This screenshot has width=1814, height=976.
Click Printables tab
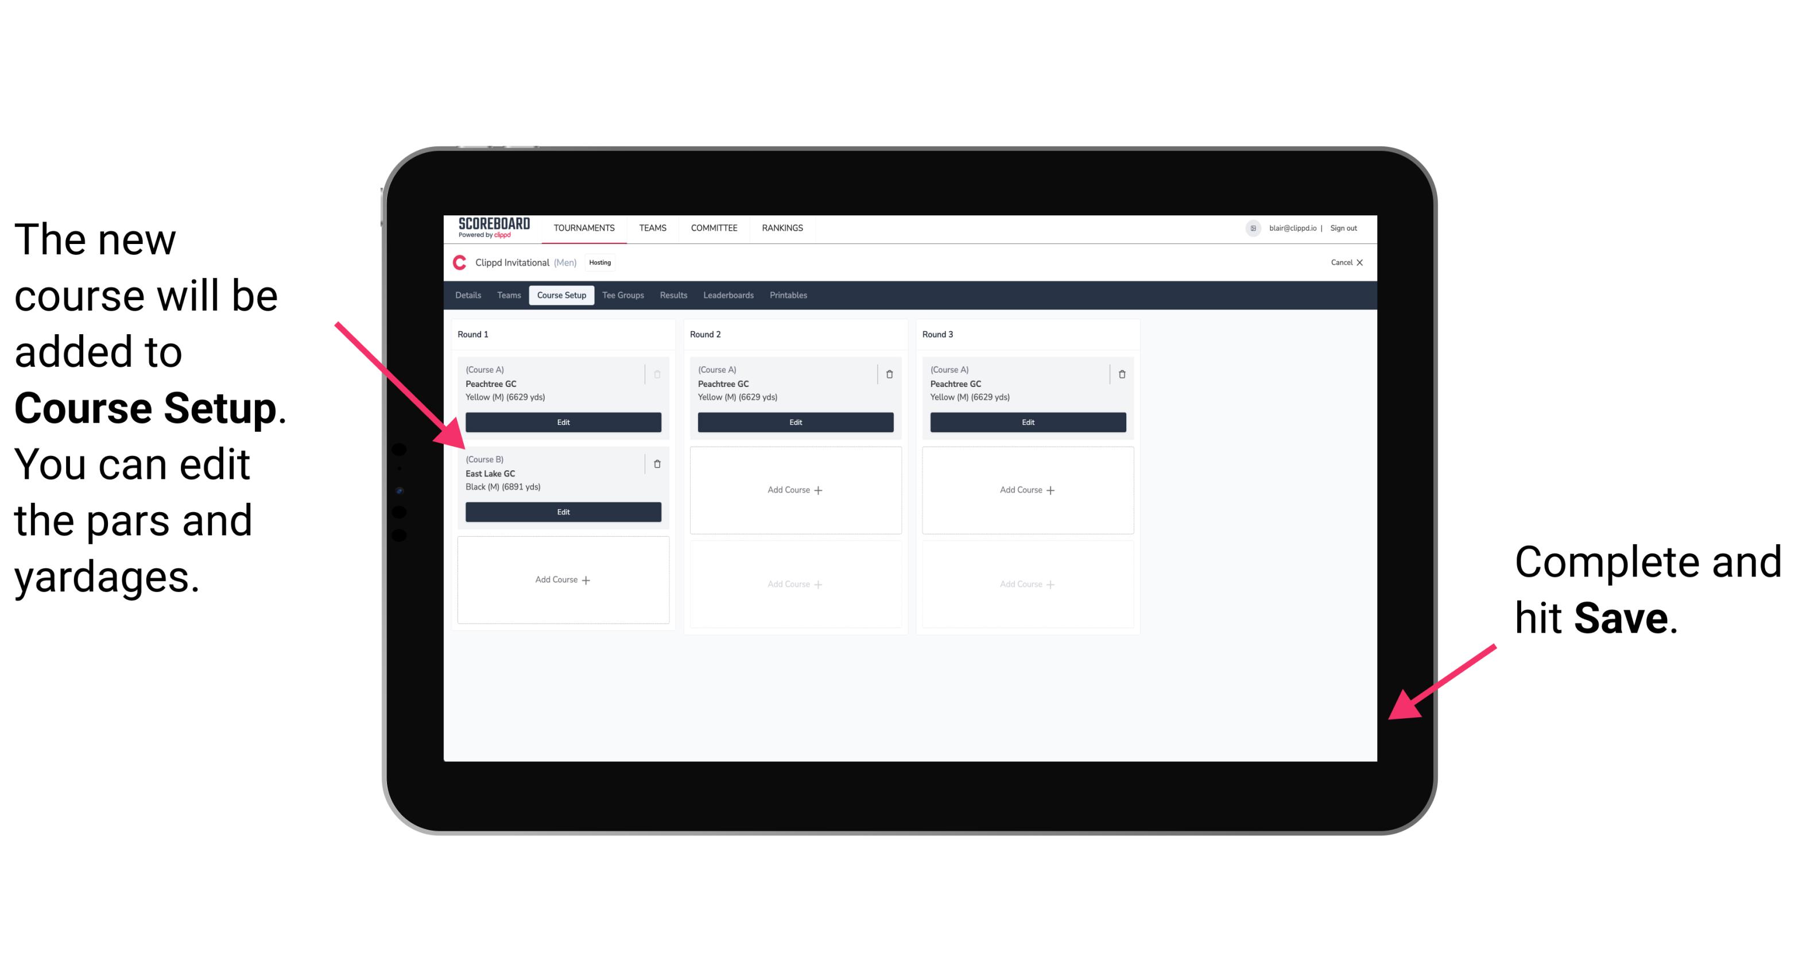click(788, 295)
